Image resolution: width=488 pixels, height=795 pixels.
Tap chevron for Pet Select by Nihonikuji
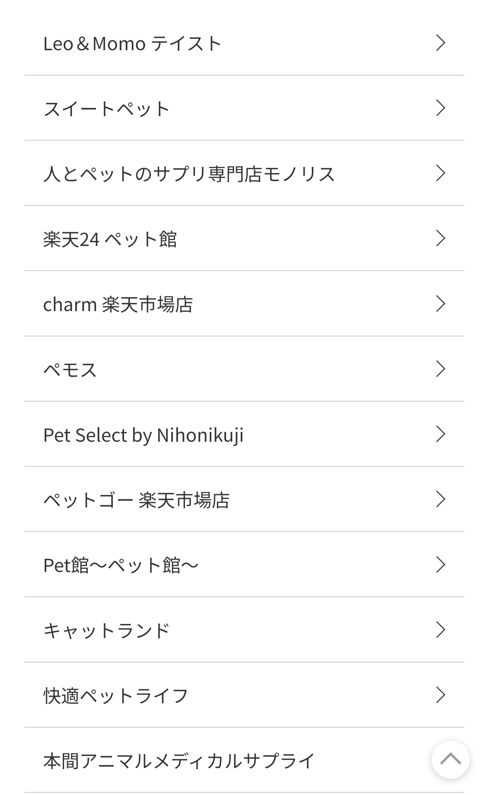tap(440, 434)
